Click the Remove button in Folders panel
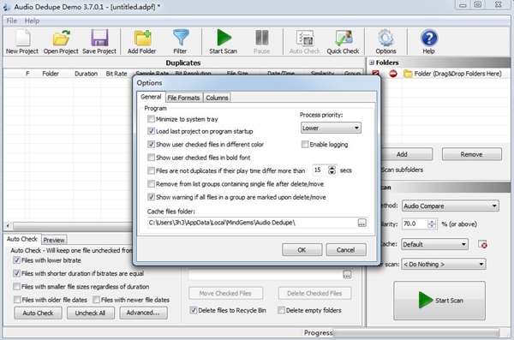This screenshot has width=514, height=340. [471, 154]
